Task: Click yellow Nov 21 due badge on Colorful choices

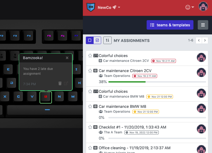Action: point(160,97)
